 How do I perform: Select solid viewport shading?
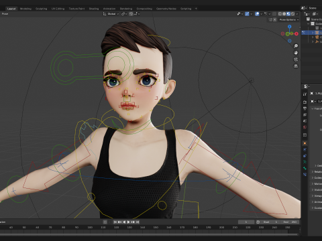tap(284, 14)
